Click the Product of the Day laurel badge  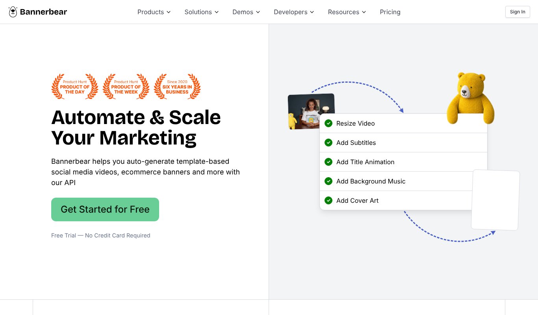[x=75, y=87]
